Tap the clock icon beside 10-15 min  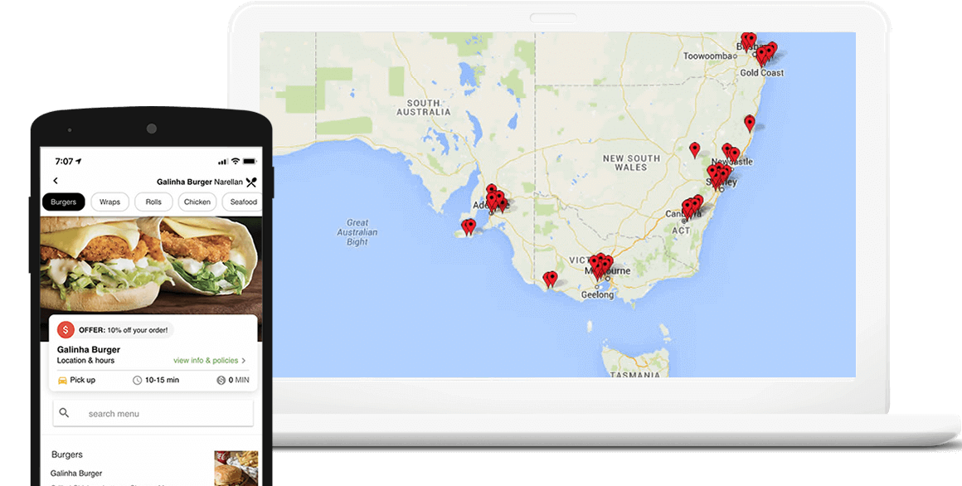click(x=138, y=381)
